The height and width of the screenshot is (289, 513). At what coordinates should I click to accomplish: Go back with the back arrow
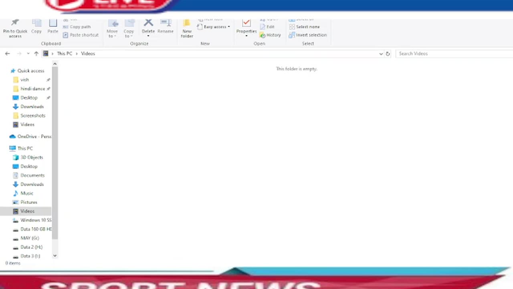[7, 53]
